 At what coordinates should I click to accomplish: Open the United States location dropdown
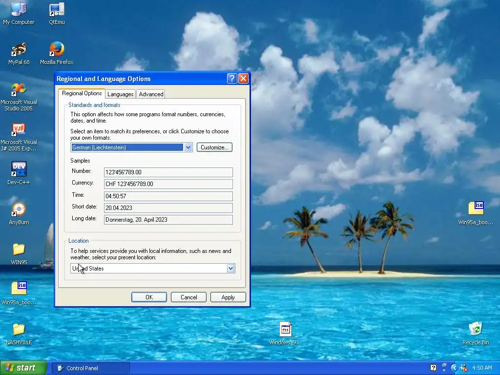231,269
